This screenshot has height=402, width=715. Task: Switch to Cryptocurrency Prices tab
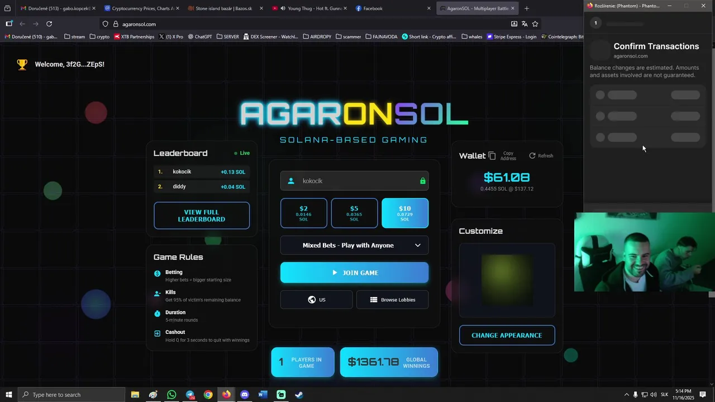(x=142, y=8)
